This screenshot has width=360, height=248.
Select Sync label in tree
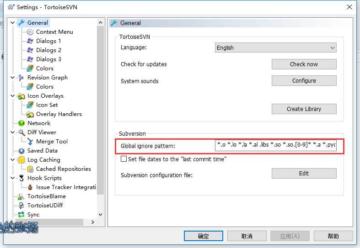coord(33,215)
